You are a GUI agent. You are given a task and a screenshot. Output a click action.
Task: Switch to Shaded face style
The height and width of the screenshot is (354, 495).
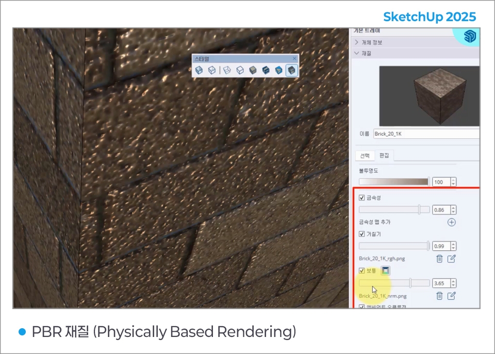pos(253,70)
